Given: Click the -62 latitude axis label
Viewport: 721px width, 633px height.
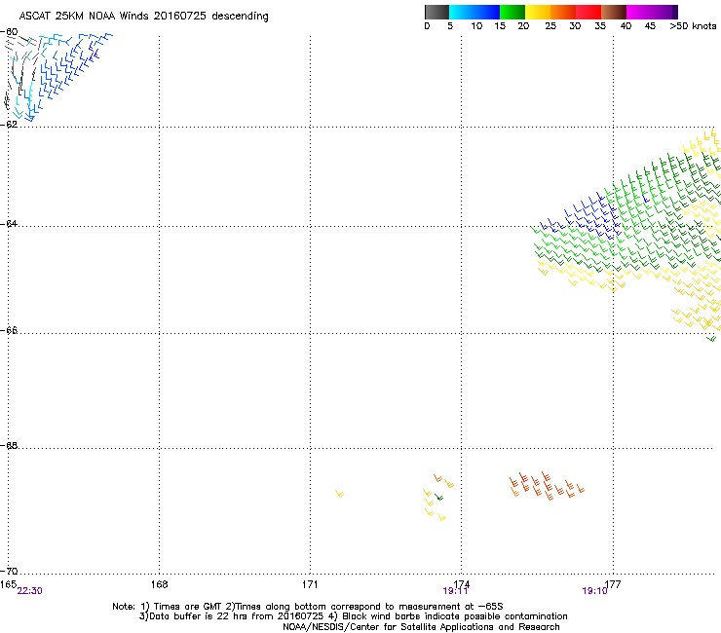Looking at the screenshot, I should 9,124.
